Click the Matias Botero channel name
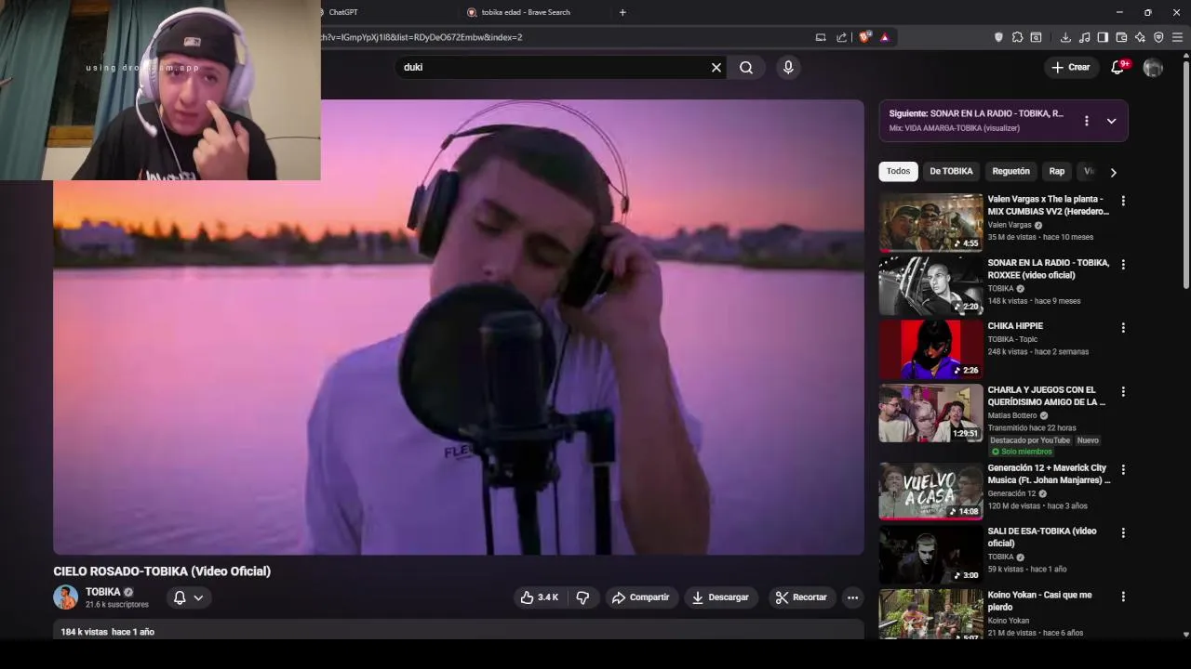 pos(1012,415)
